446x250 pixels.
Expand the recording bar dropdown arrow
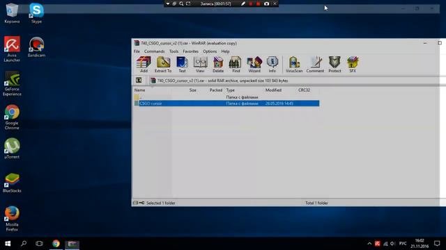(x=168, y=3)
